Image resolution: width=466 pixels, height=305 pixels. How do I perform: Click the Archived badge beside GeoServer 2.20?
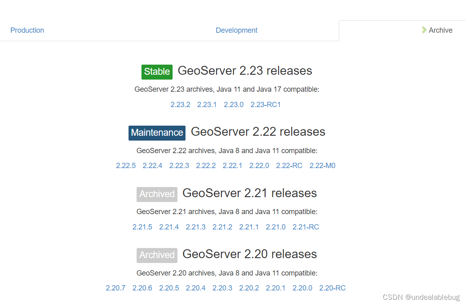[x=157, y=255]
